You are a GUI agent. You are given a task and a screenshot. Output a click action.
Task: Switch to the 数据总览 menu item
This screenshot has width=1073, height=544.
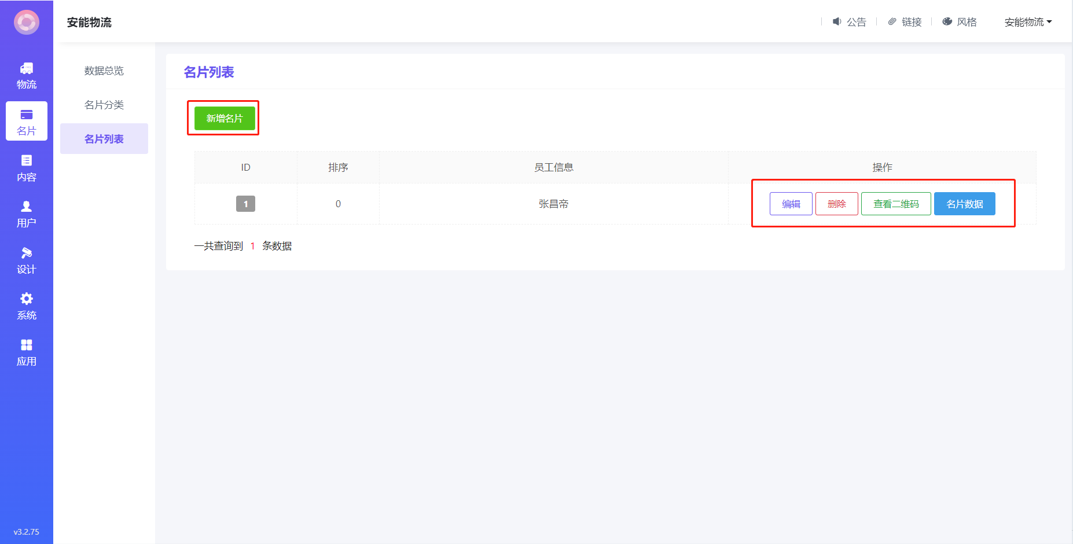pos(104,71)
